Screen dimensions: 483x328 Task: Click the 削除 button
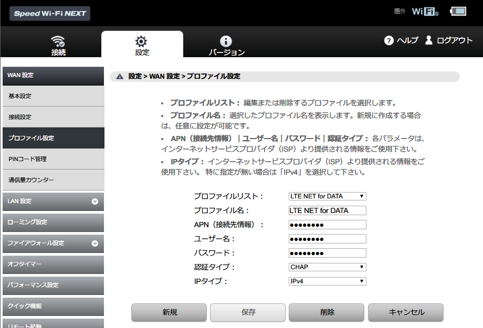[x=327, y=312]
